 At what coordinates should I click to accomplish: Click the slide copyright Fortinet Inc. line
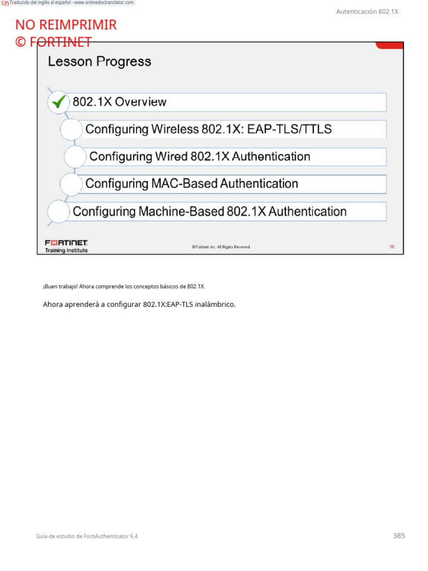(221, 247)
